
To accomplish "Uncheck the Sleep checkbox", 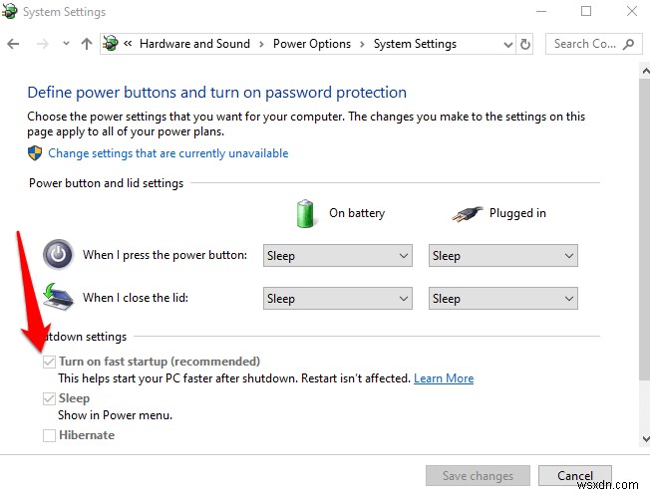I will 49,398.
